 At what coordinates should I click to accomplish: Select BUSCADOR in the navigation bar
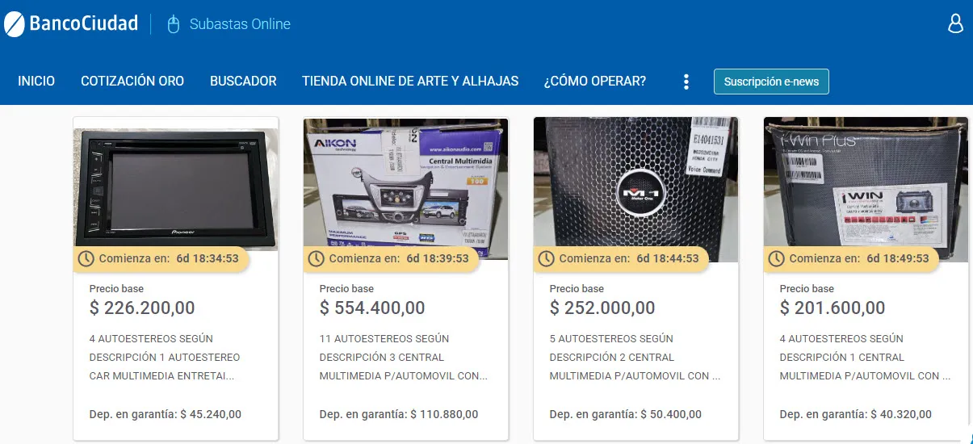pos(243,82)
